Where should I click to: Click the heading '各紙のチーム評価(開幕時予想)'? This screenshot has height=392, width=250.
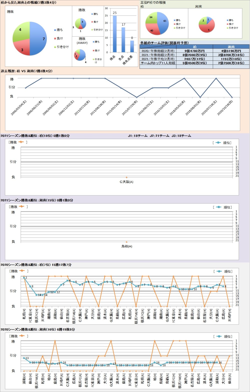164,43
